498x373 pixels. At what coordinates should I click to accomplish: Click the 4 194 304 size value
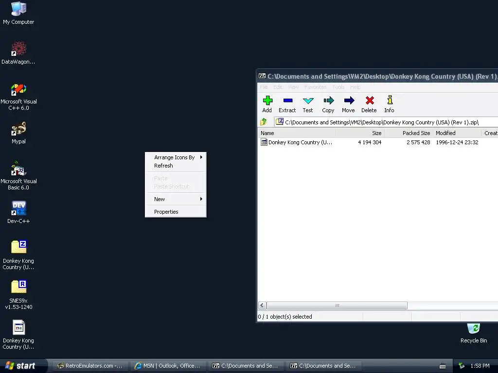point(370,142)
